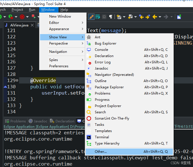
Task: Close the AiView.java editor tab
Action: point(32,25)
